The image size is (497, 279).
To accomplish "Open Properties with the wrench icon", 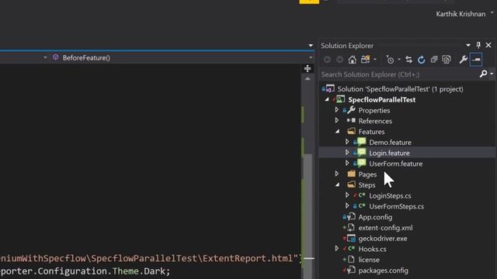I will click(463, 60).
